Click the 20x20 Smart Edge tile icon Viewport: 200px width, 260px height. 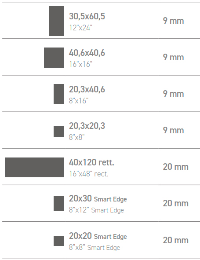point(58,241)
